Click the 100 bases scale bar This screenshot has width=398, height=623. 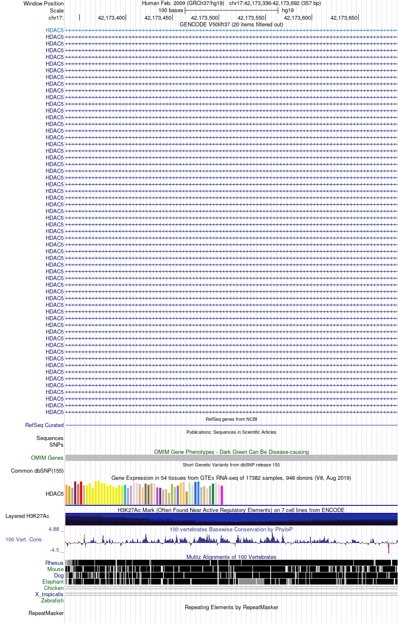pyautogui.click(x=231, y=10)
